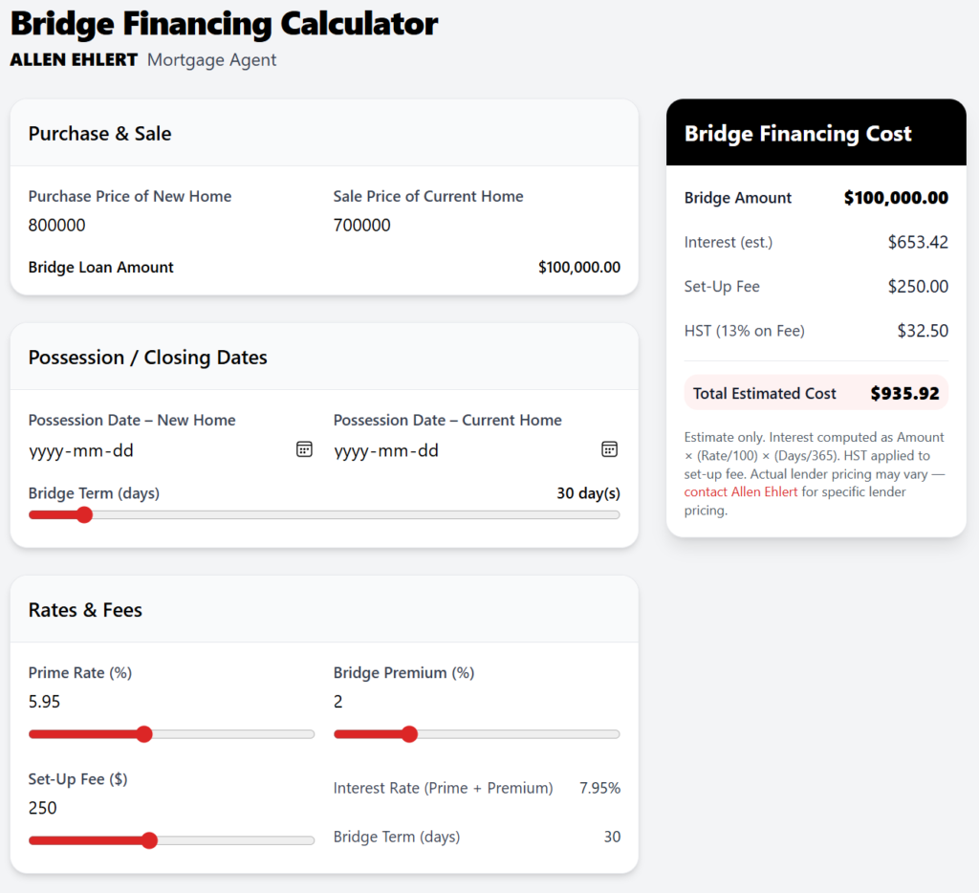Open calendar picker for New Home possession date
This screenshot has height=893, width=979.
pos(304,449)
